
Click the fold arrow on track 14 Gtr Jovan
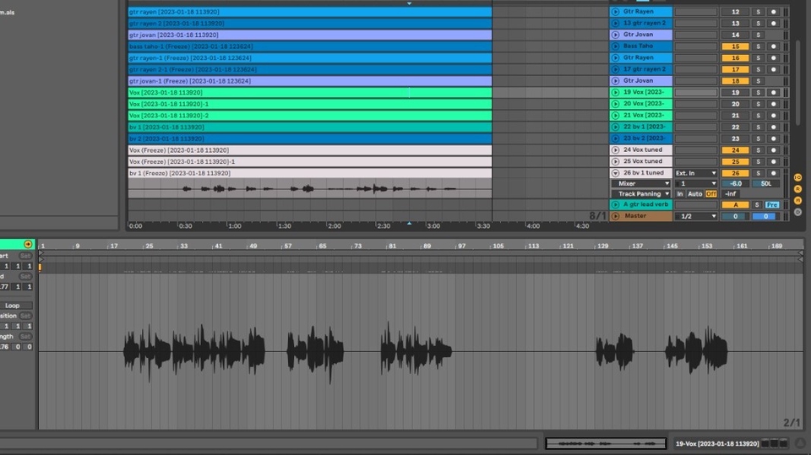(615, 35)
